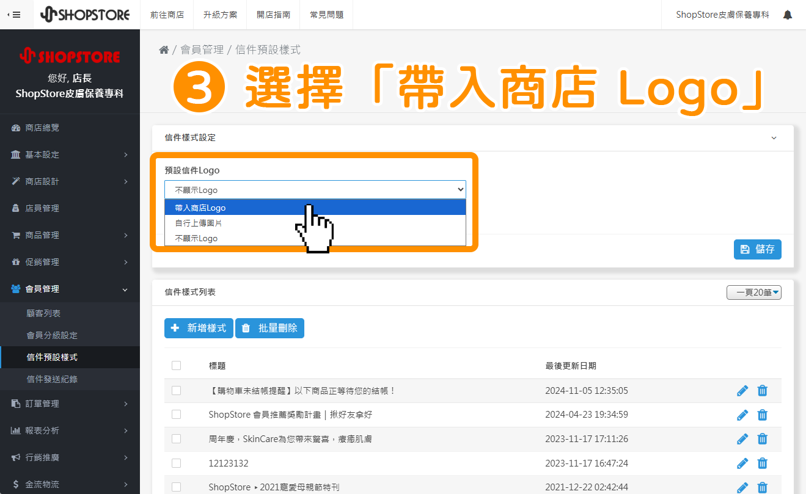This screenshot has height=494, width=806.
Task: Select the 報表分析 chart icon
Action: 15,430
